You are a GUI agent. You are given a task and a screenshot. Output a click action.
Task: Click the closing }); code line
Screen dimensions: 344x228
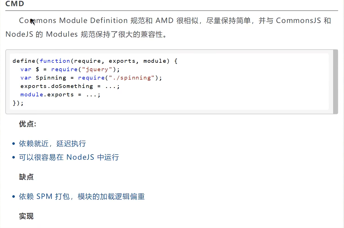click(x=18, y=103)
